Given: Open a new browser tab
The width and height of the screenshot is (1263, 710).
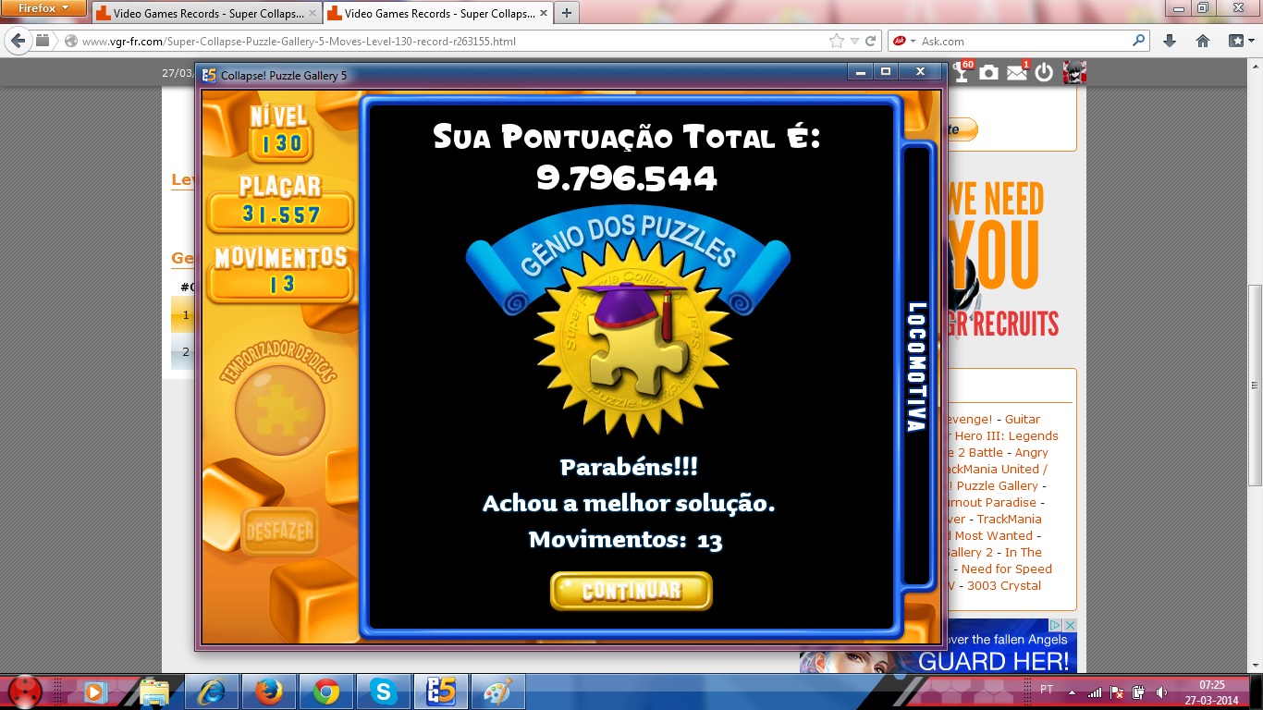Looking at the screenshot, I should [x=566, y=13].
